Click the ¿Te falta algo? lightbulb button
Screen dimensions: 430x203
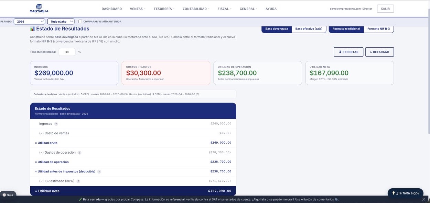click(x=405, y=193)
